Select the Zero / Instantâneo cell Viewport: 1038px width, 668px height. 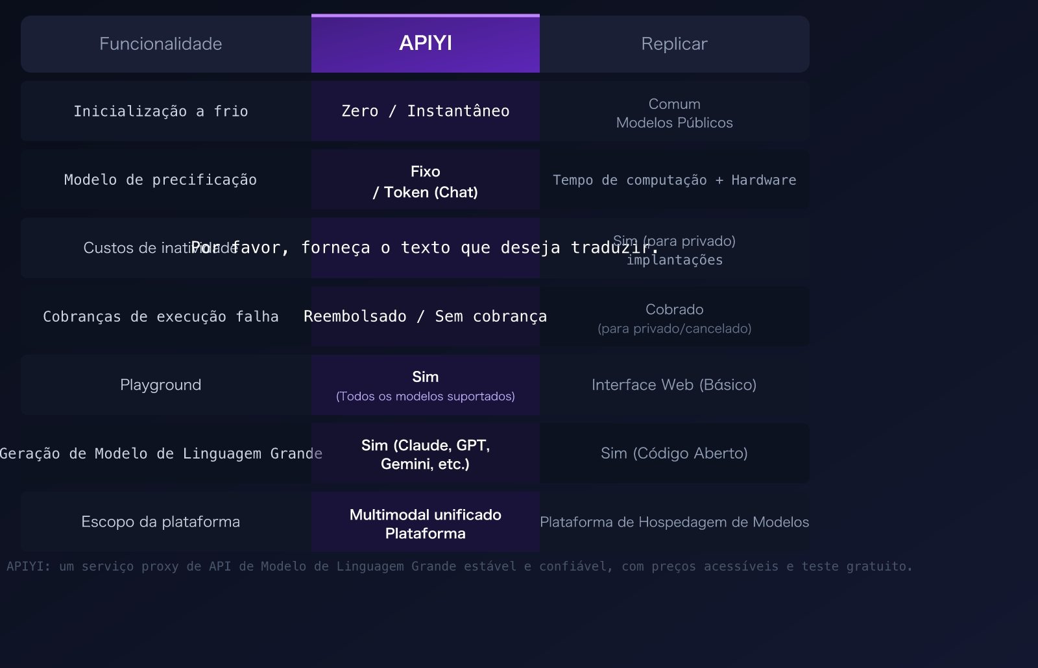pyautogui.click(x=425, y=111)
